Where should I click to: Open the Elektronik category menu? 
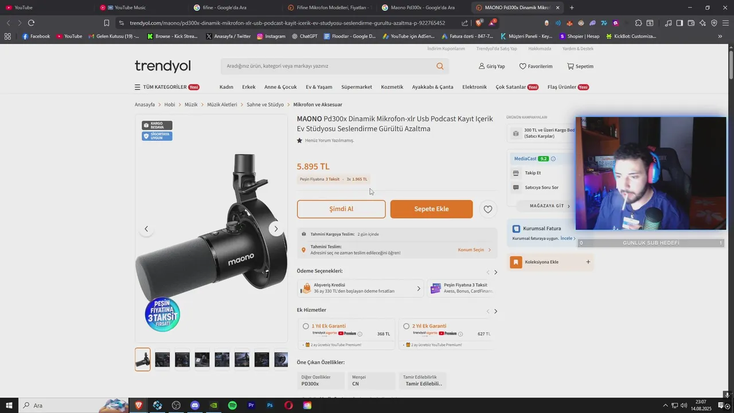pyautogui.click(x=474, y=87)
